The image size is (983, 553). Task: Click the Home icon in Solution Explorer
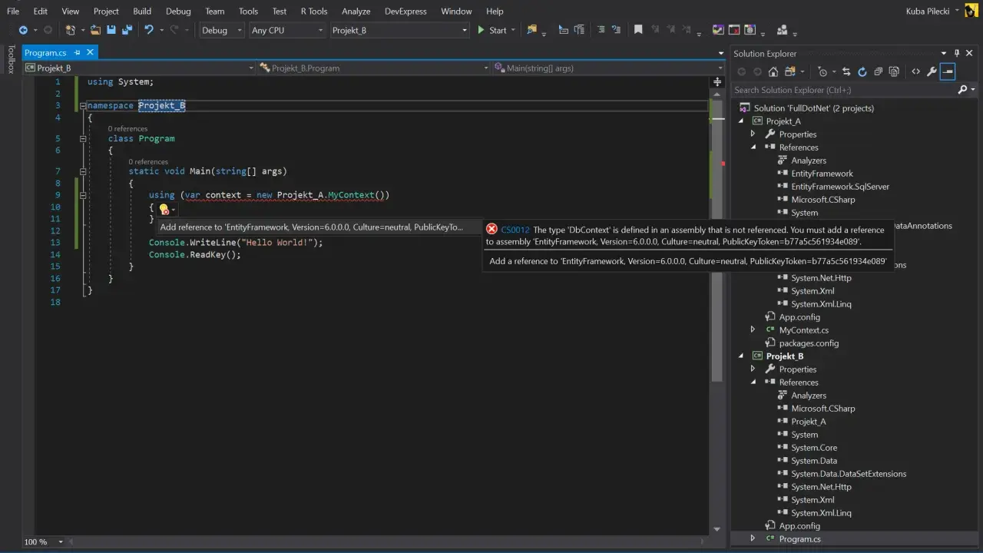coord(773,71)
